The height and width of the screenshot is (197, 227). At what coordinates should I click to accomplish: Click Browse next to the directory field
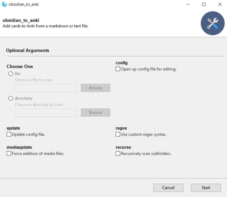[x=96, y=112]
